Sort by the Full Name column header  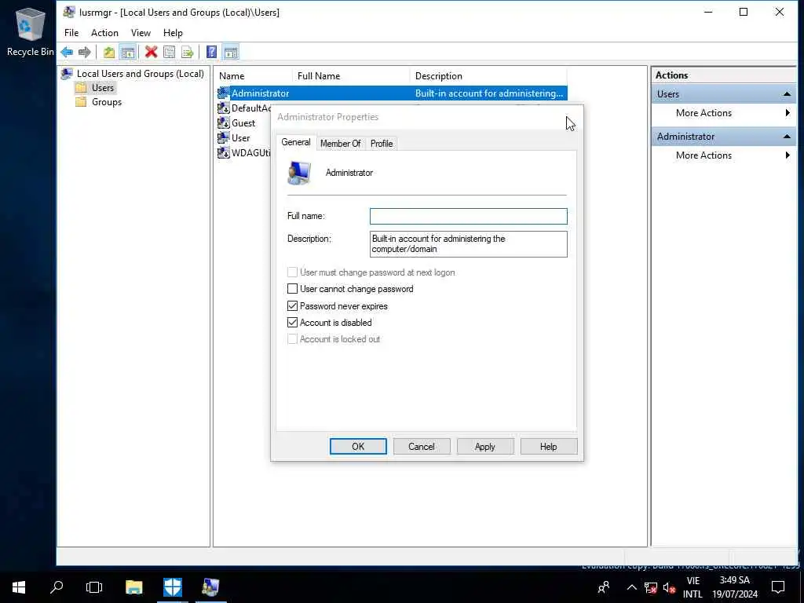[351, 76]
